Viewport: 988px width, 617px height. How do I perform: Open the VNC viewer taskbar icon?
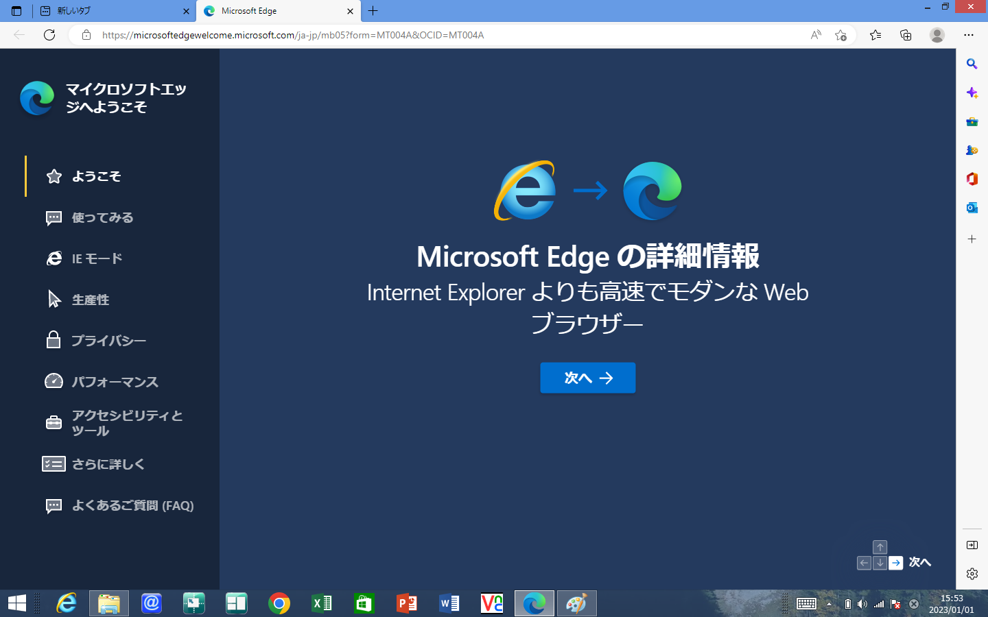click(x=492, y=603)
